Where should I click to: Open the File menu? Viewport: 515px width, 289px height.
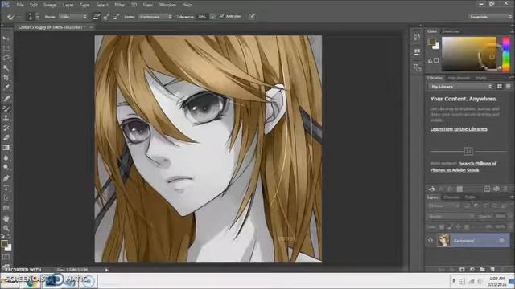coord(20,5)
